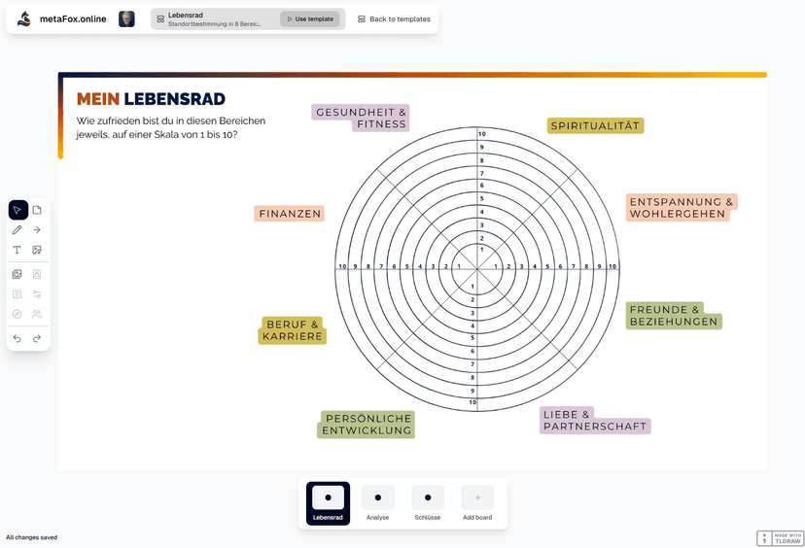The width and height of the screenshot is (805, 548).
Task: Click the user profile avatar
Action: click(x=126, y=19)
